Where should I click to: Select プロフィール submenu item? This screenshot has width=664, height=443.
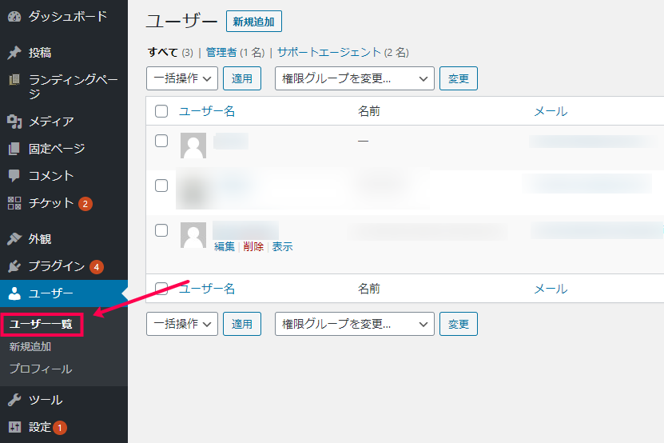pos(41,369)
